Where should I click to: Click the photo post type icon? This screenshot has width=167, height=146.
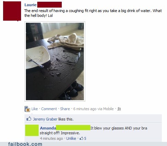(x=27, y=109)
